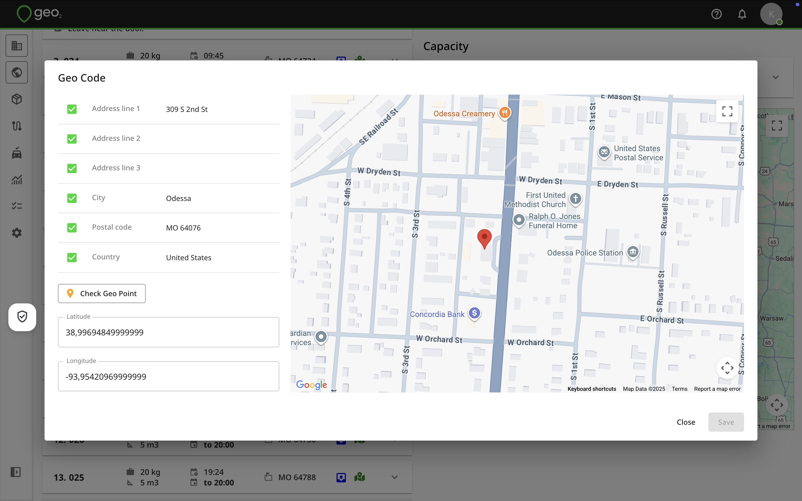Screen dimensions: 802x501
Task: Open the routes icon in sidebar
Action: point(17,126)
